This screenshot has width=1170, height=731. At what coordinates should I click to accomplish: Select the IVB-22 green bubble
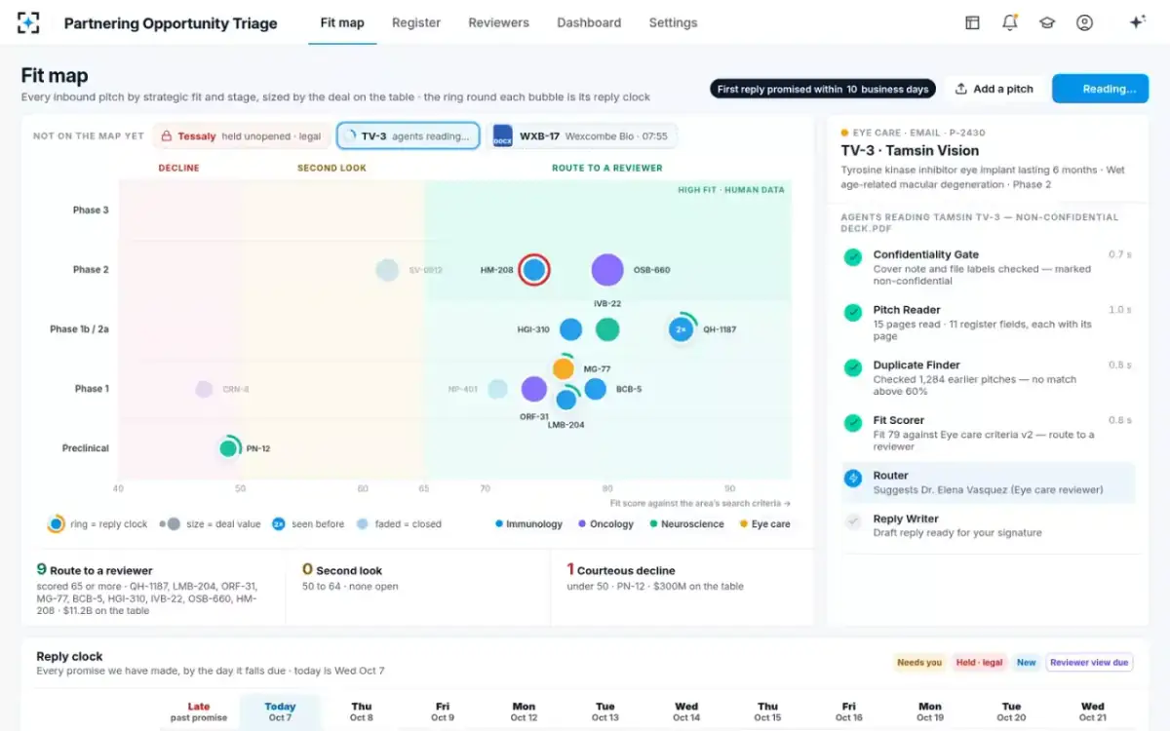[x=607, y=329]
